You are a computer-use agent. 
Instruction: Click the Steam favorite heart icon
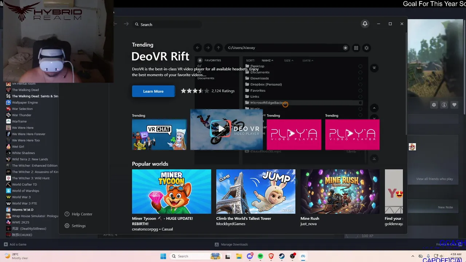454,105
